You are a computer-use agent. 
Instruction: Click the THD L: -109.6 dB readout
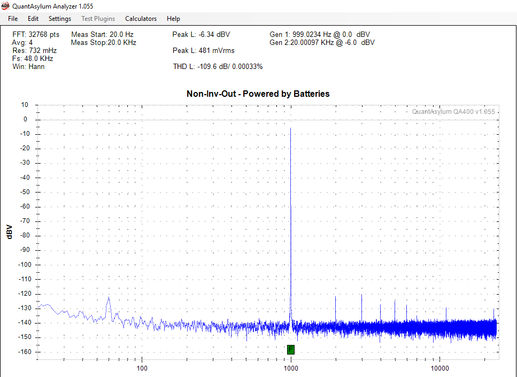point(218,67)
